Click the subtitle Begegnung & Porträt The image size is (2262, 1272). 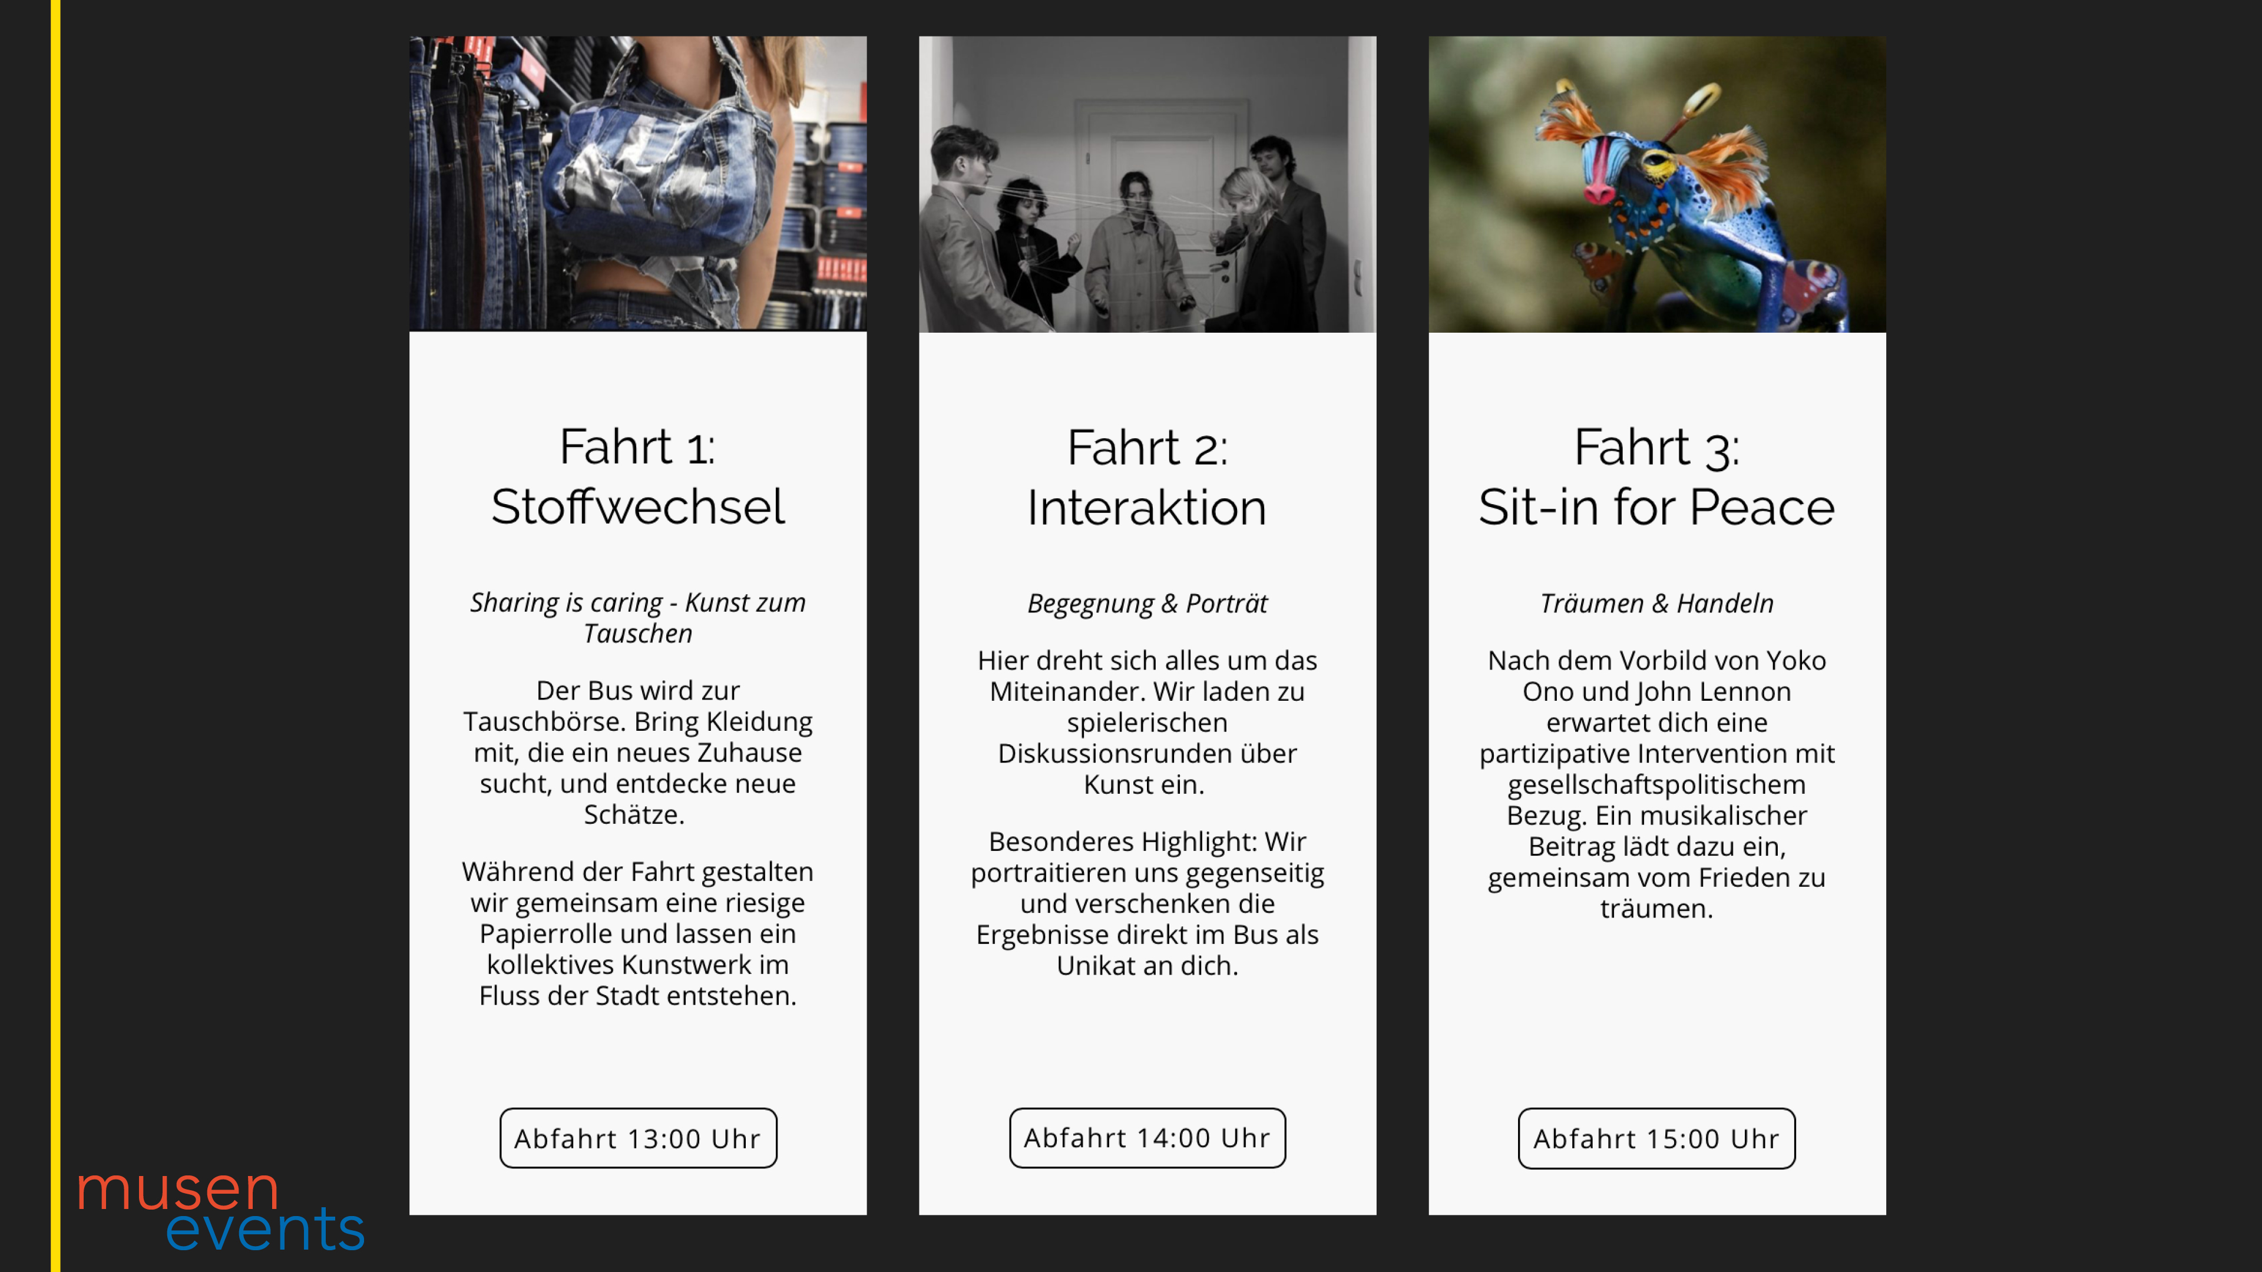tap(1147, 603)
